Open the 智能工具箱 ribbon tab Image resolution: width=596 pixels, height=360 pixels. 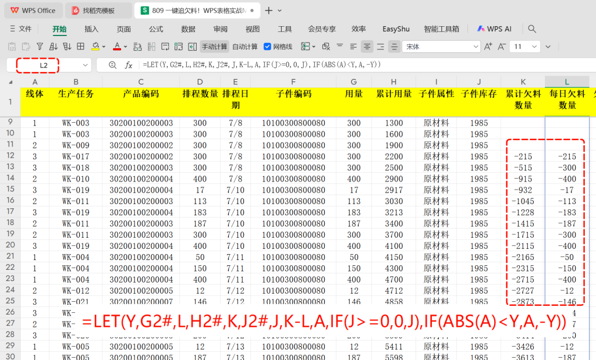(x=442, y=29)
